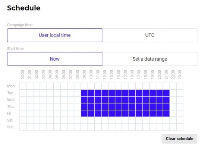Enable Monday 09:00 schedule cell
The width and height of the screenshot is (211, 154).
click(x=84, y=86)
